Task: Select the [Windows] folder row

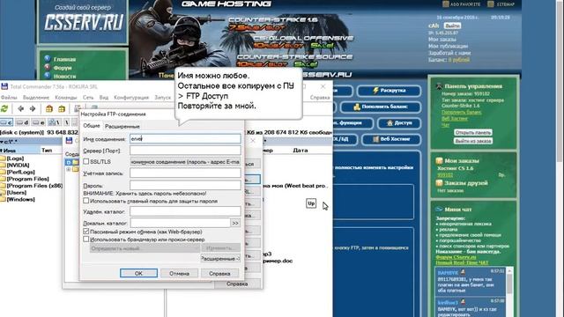Action: 18,199
